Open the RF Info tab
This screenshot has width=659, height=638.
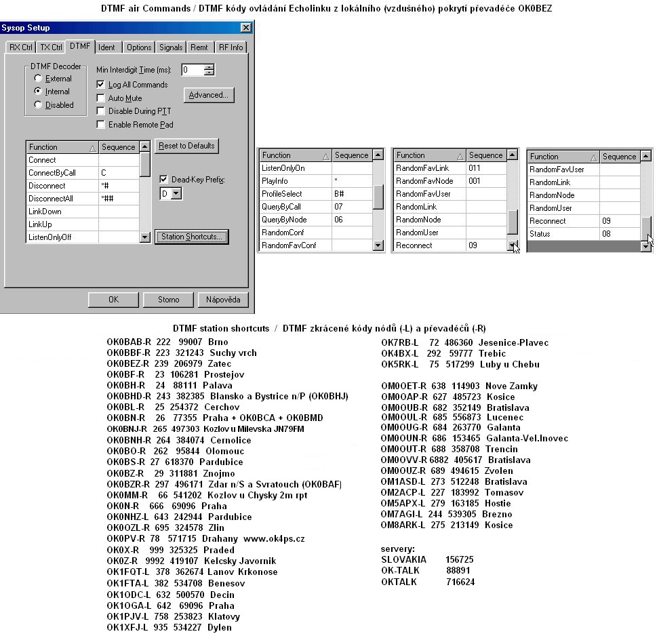click(x=231, y=47)
